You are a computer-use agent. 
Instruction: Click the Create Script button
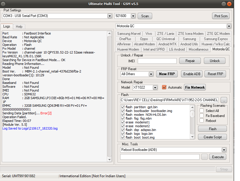(x=212, y=137)
